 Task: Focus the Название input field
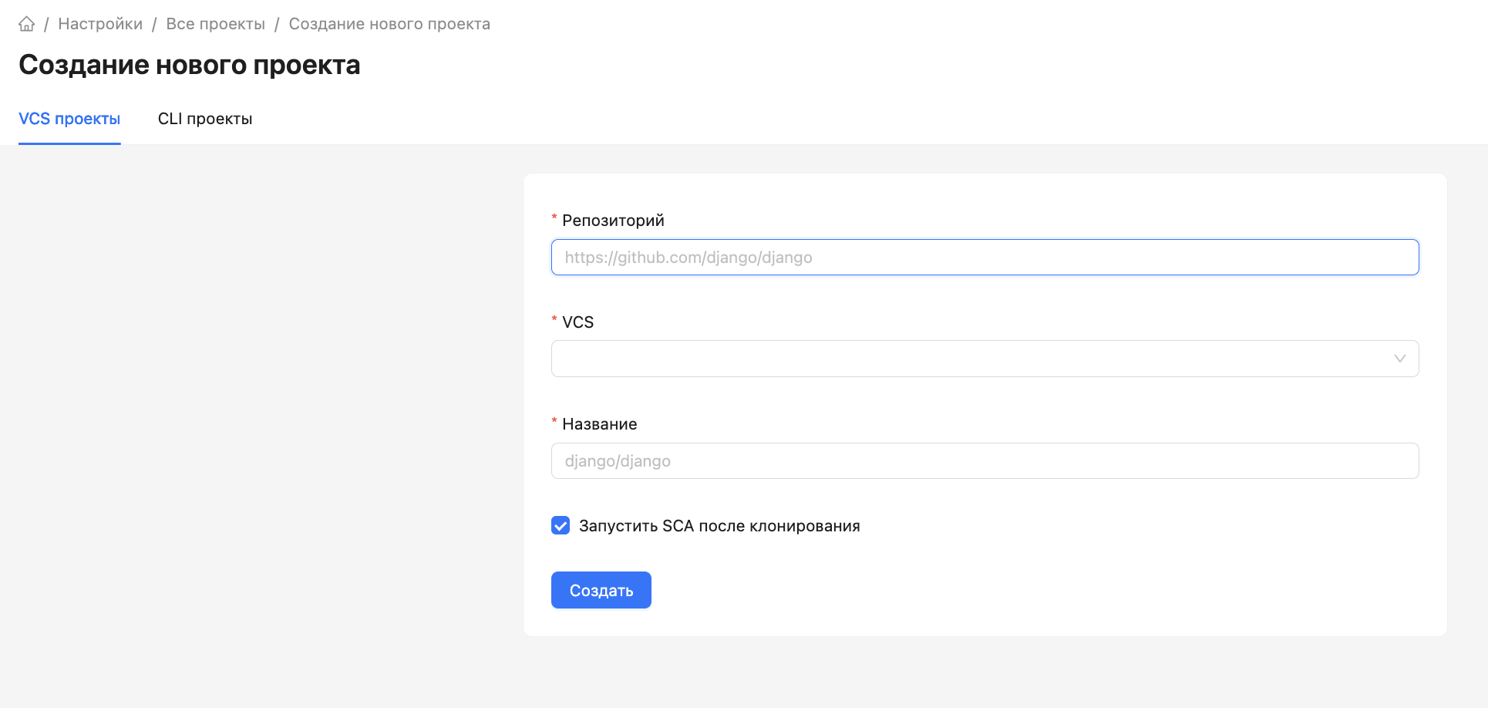[985, 461]
